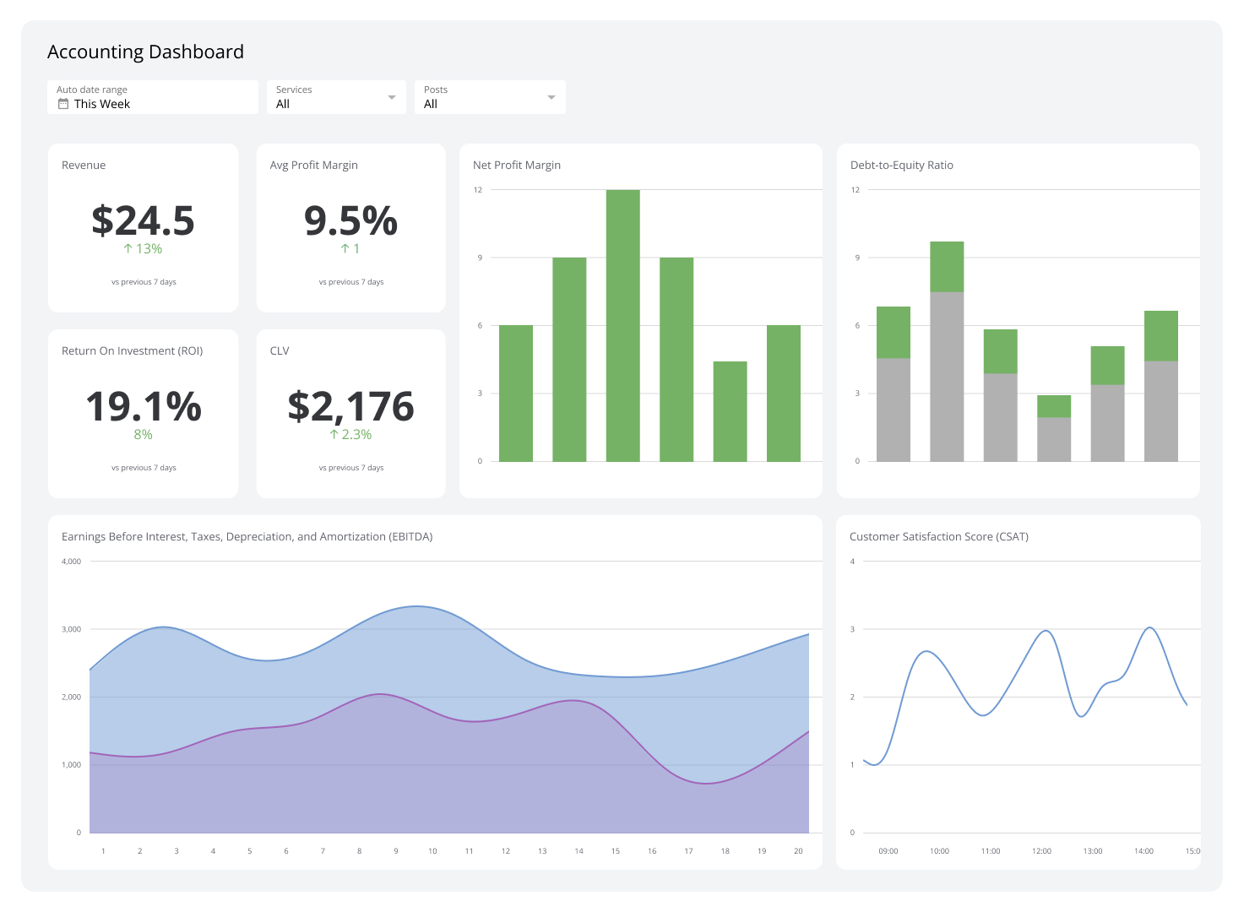Viewport: 1244px width, 912px height.
Task: Toggle the shortest bar in Net Profit Margin
Action: (730, 411)
